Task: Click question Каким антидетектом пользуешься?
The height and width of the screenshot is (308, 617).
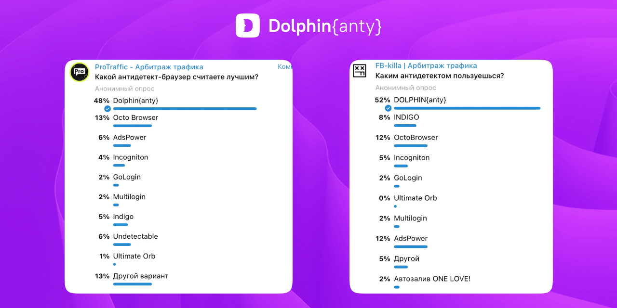Action: pyautogui.click(x=440, y=76)
